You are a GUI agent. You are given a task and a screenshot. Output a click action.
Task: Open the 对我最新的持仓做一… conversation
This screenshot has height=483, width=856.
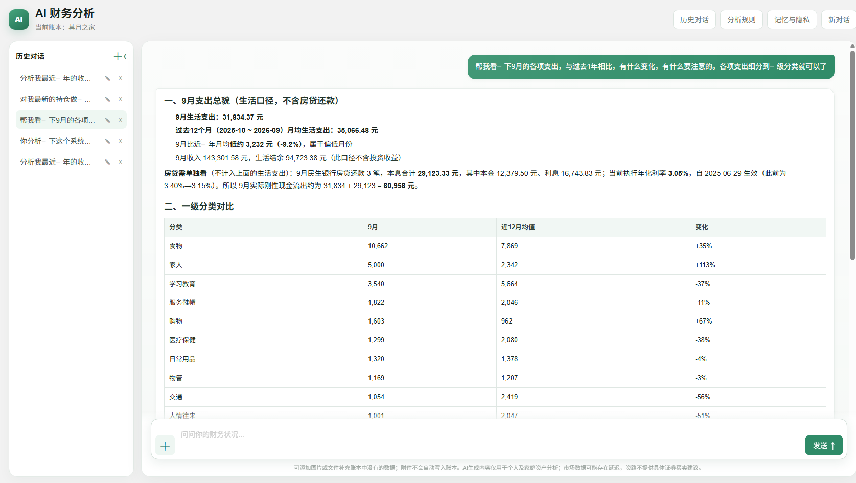coord(56,99)
